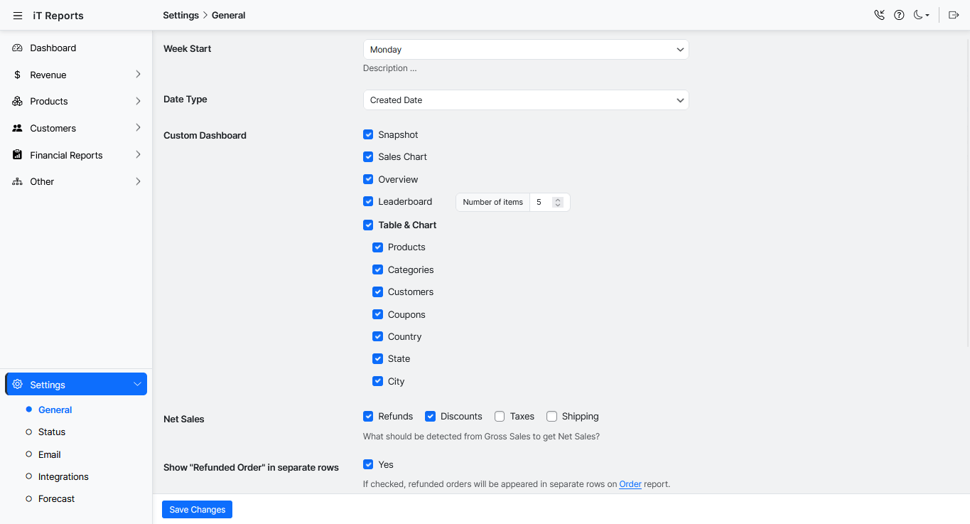Click the logout icon in header
Image resolution: width=970 pixels, height=524 pixels.
click(954, 15)
